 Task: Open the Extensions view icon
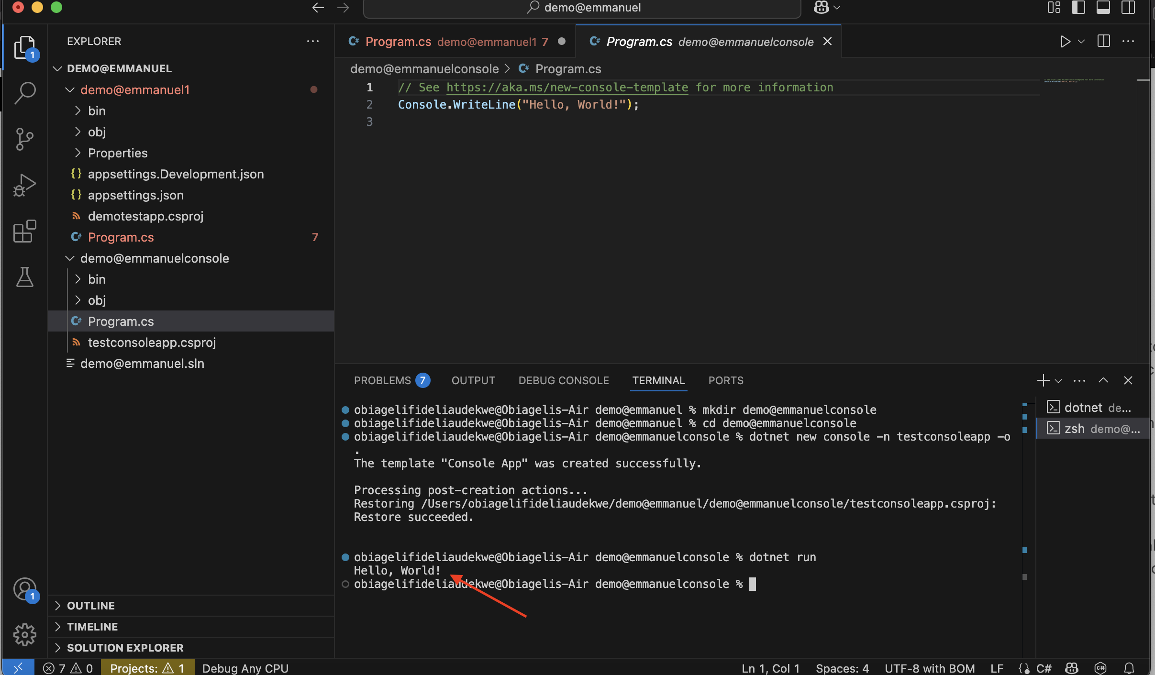coord(25,231)
